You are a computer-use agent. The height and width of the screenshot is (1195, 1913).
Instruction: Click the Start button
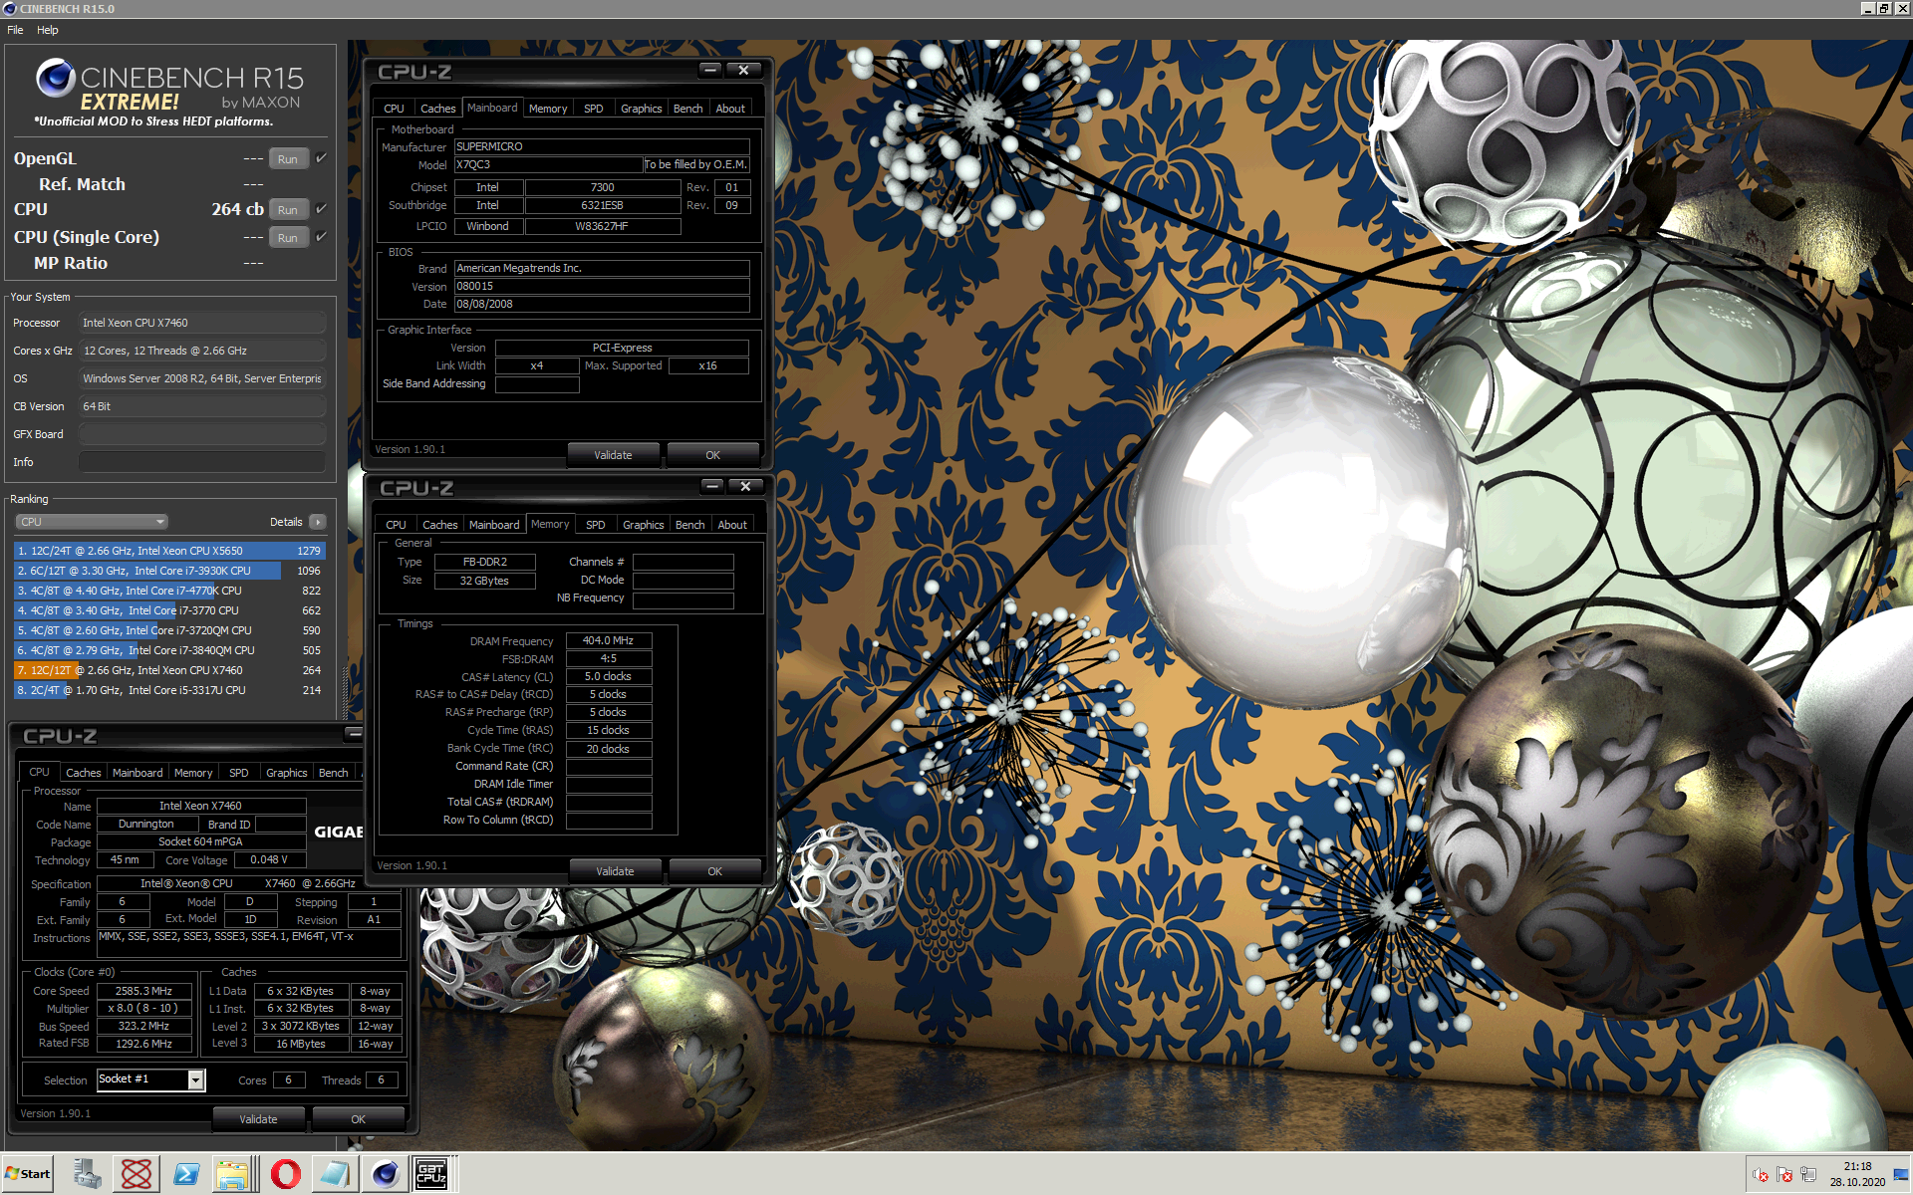(28, 1174)
